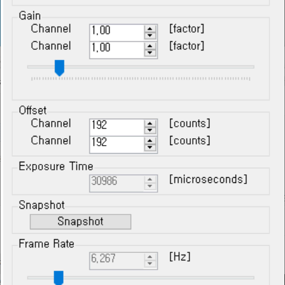Image resolution: width=285 pixels, height=285 pixels.
Task: Click the Gain slider thumb
Action: 60,68
